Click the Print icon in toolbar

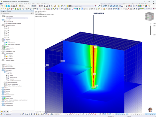click(16, 6)
